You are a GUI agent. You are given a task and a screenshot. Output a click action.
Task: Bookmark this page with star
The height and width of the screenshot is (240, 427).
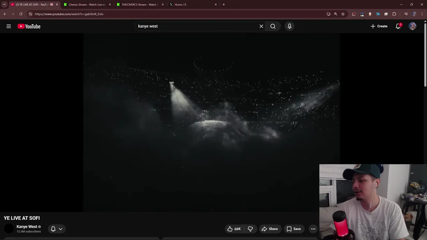point(343,14)
